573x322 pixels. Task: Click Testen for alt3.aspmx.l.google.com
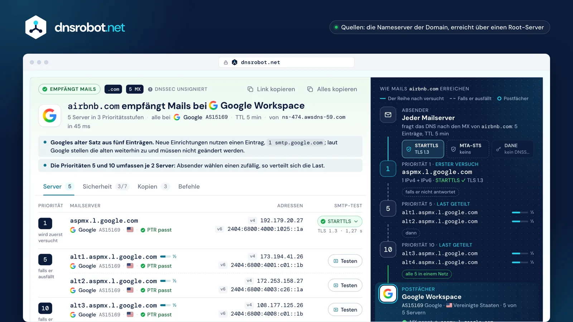pos(345,310)
